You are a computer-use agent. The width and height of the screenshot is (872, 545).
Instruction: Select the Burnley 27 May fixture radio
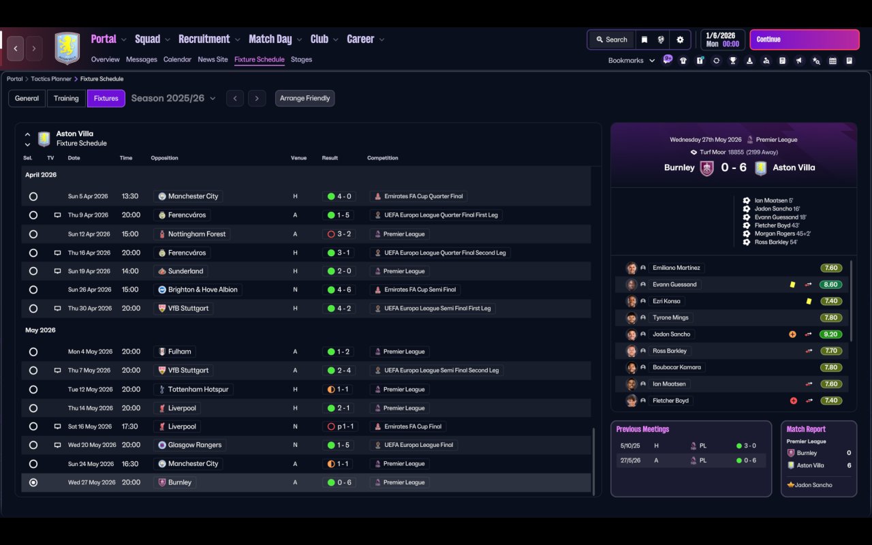[x=33, y=482]
